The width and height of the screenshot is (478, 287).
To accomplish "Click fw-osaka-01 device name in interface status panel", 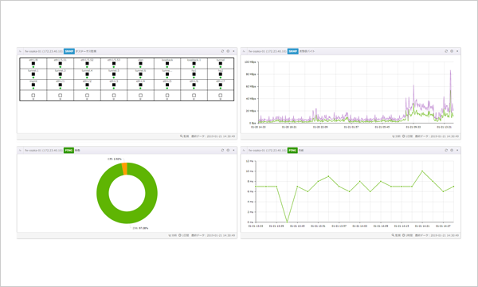I will click(44, 51).
